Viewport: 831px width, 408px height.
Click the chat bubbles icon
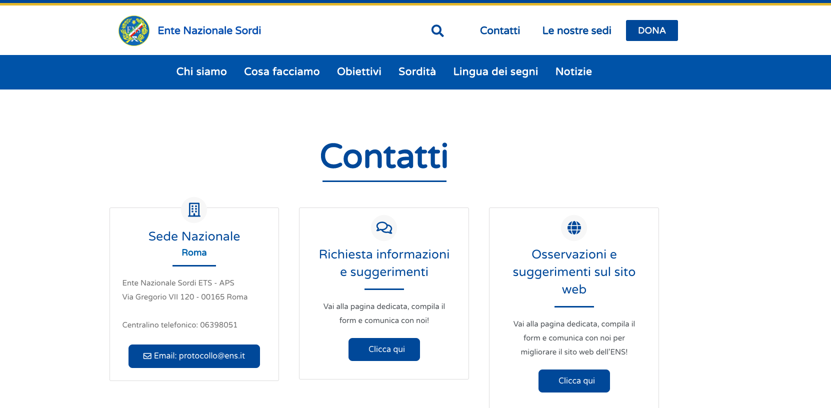click(384, 228)
